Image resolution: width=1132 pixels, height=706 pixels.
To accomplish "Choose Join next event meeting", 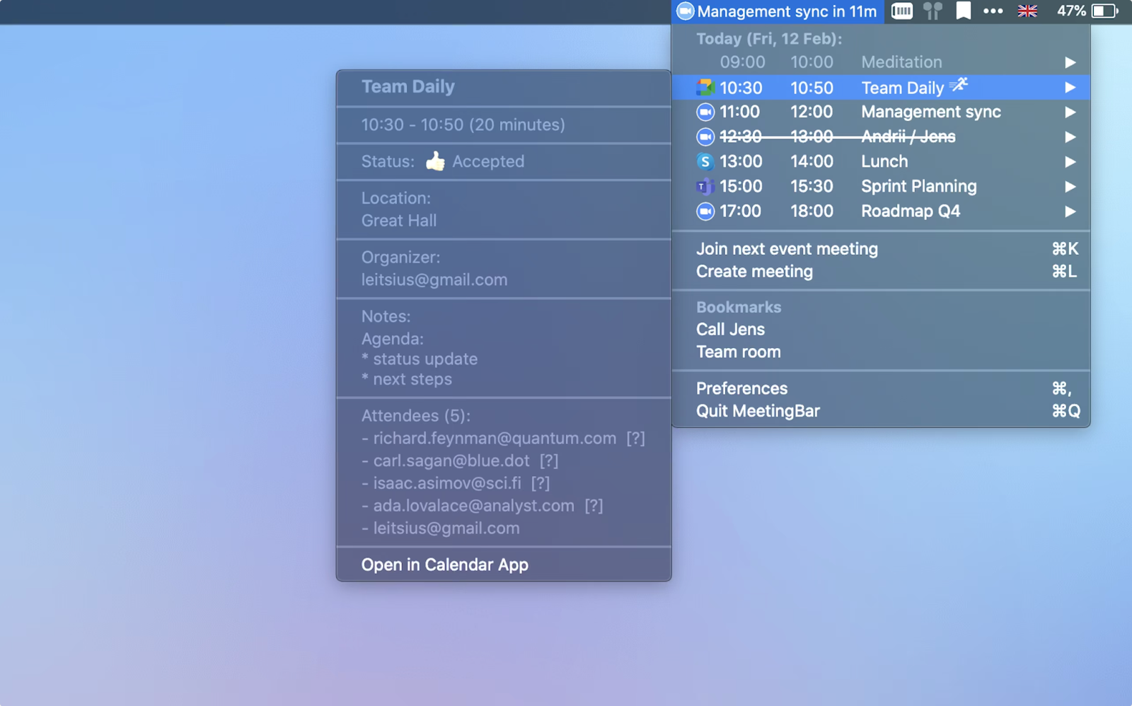I will click(881, 249).
